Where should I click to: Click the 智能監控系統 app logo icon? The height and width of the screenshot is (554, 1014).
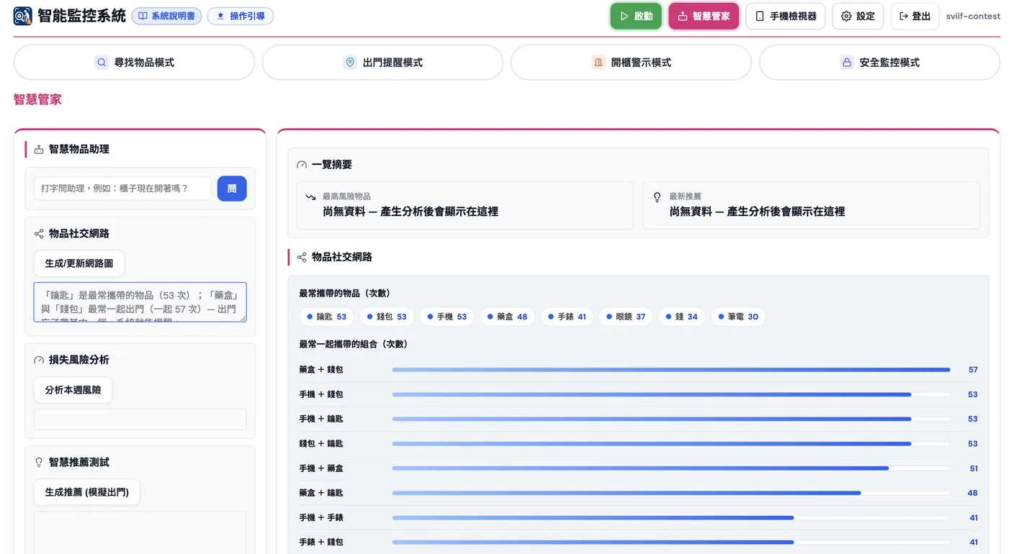(23, 16)
